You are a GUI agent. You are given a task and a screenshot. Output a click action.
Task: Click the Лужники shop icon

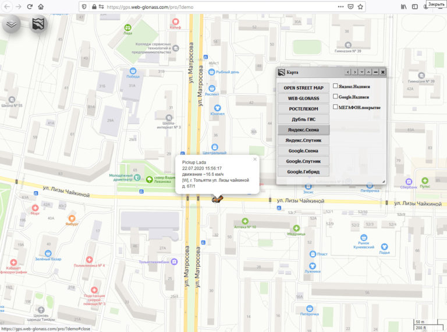tap(313, 266)
